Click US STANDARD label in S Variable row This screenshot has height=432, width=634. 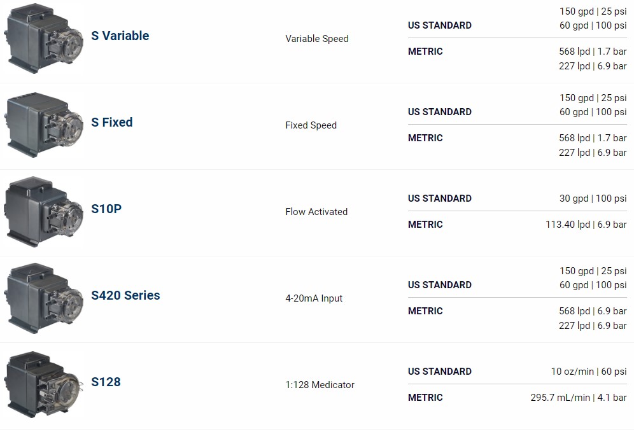[x=439, y=25]
